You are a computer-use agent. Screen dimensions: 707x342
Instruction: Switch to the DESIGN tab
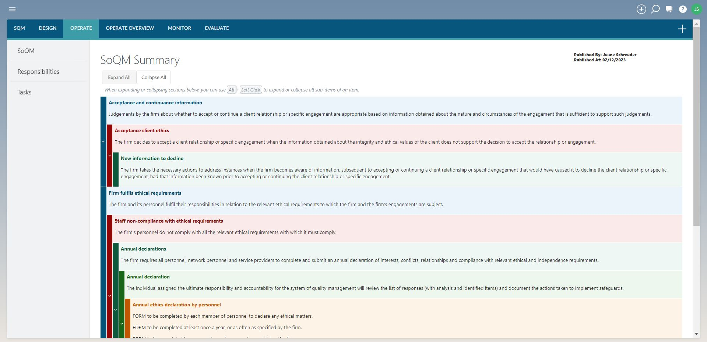pyautogui.click(x=48, y=28)
